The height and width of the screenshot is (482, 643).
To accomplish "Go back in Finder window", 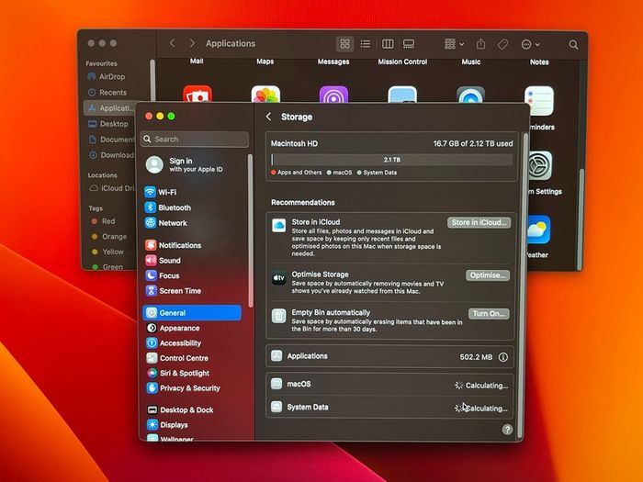I will (x=173, y=43).
